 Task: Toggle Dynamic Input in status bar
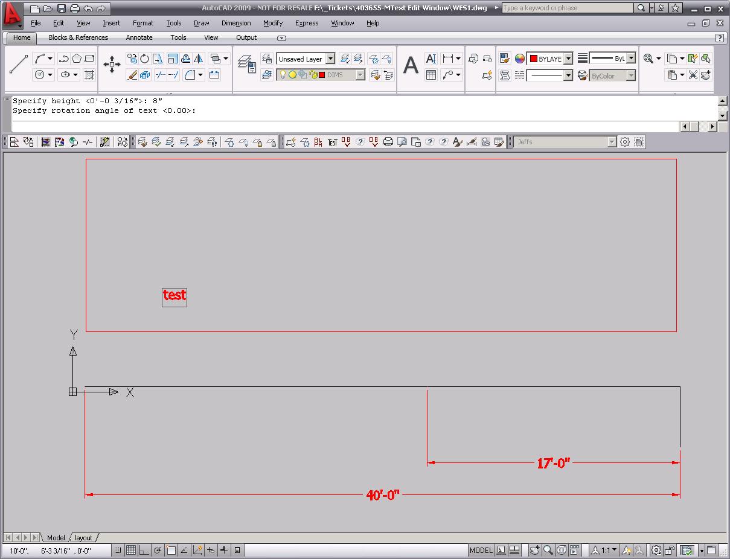pos(211,550)
